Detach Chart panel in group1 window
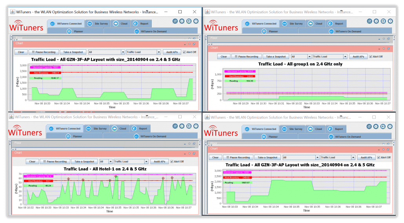Image resolution: width=404 pixels, height=223 pixels. pos(388,48)
